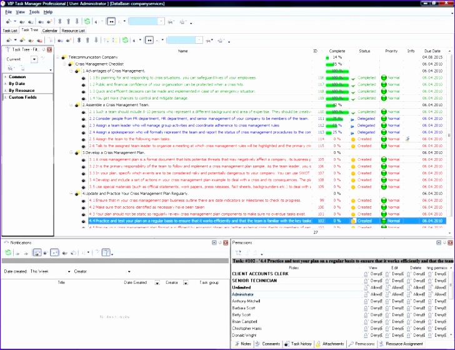
Task: Click the red delete-task icon in Task Tree toolbar
Action: (39, 40)
